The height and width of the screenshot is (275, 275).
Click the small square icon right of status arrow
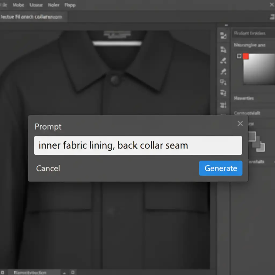73,272
